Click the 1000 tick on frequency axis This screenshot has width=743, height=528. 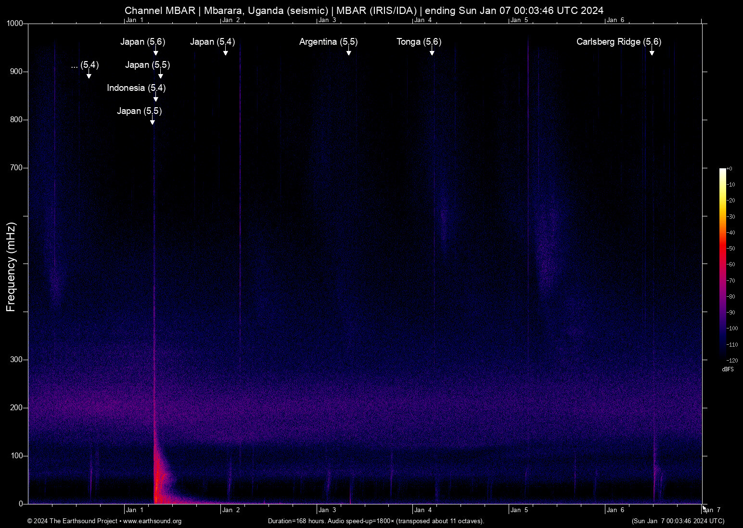[14, 24]
